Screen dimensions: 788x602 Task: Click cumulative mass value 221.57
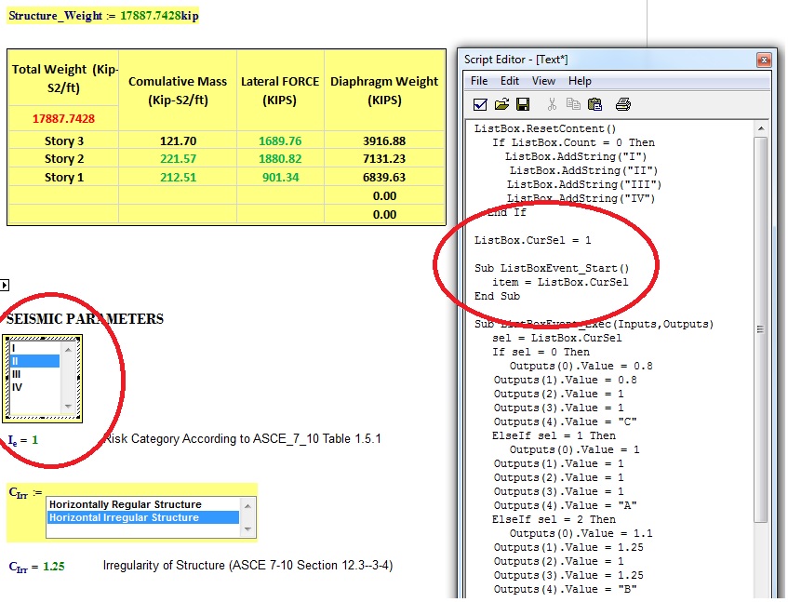click(178, 159)
